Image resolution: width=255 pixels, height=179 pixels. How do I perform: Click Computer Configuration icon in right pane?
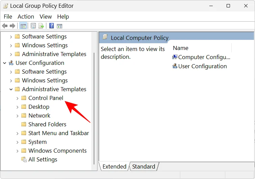[175, 57]
